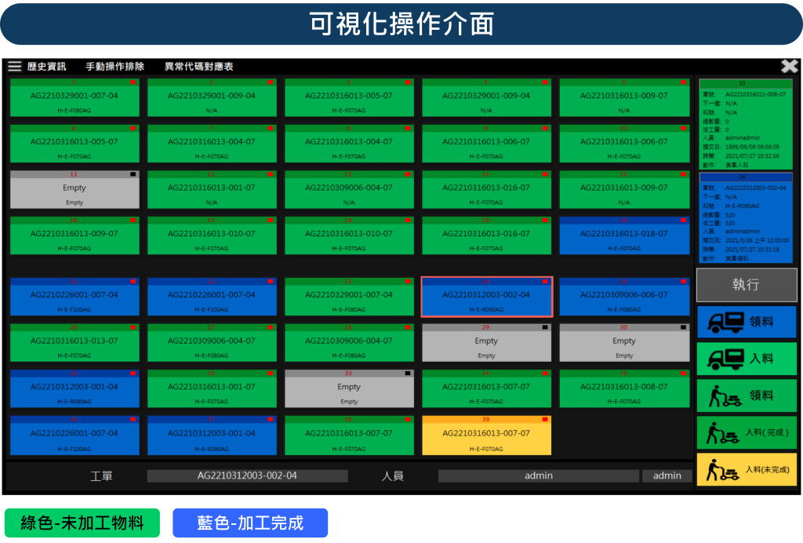
Task: Choose the hand-cart 入料(完成) button
Action: [746, 432]
